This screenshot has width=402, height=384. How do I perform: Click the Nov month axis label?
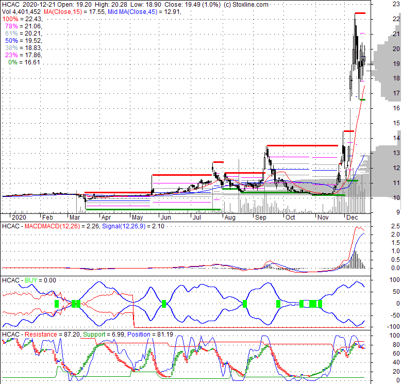[x=323, y=218]
